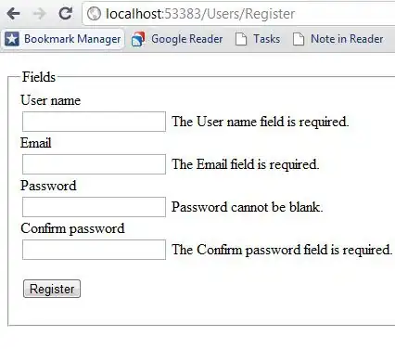The height and width of the screenshot is (349, 395).
Task: Focus the Password text box
Action: tap(94, 207)
